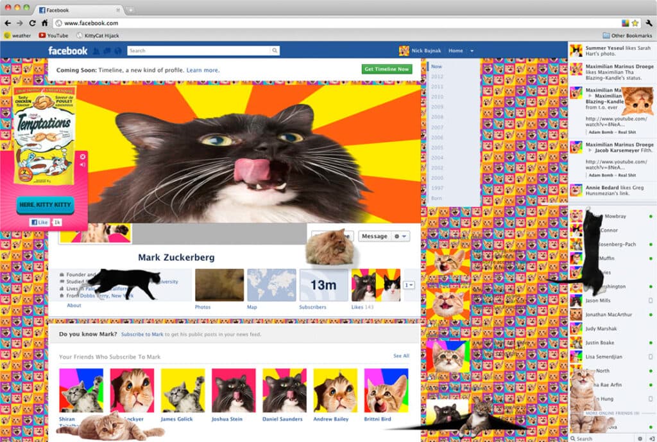657x442 pixels.
Task: Close the Temptations ad overlay
Action: tap(83, 156)
